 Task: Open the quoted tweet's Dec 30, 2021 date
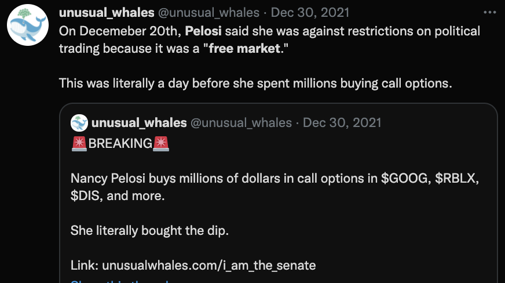[342, 123]
